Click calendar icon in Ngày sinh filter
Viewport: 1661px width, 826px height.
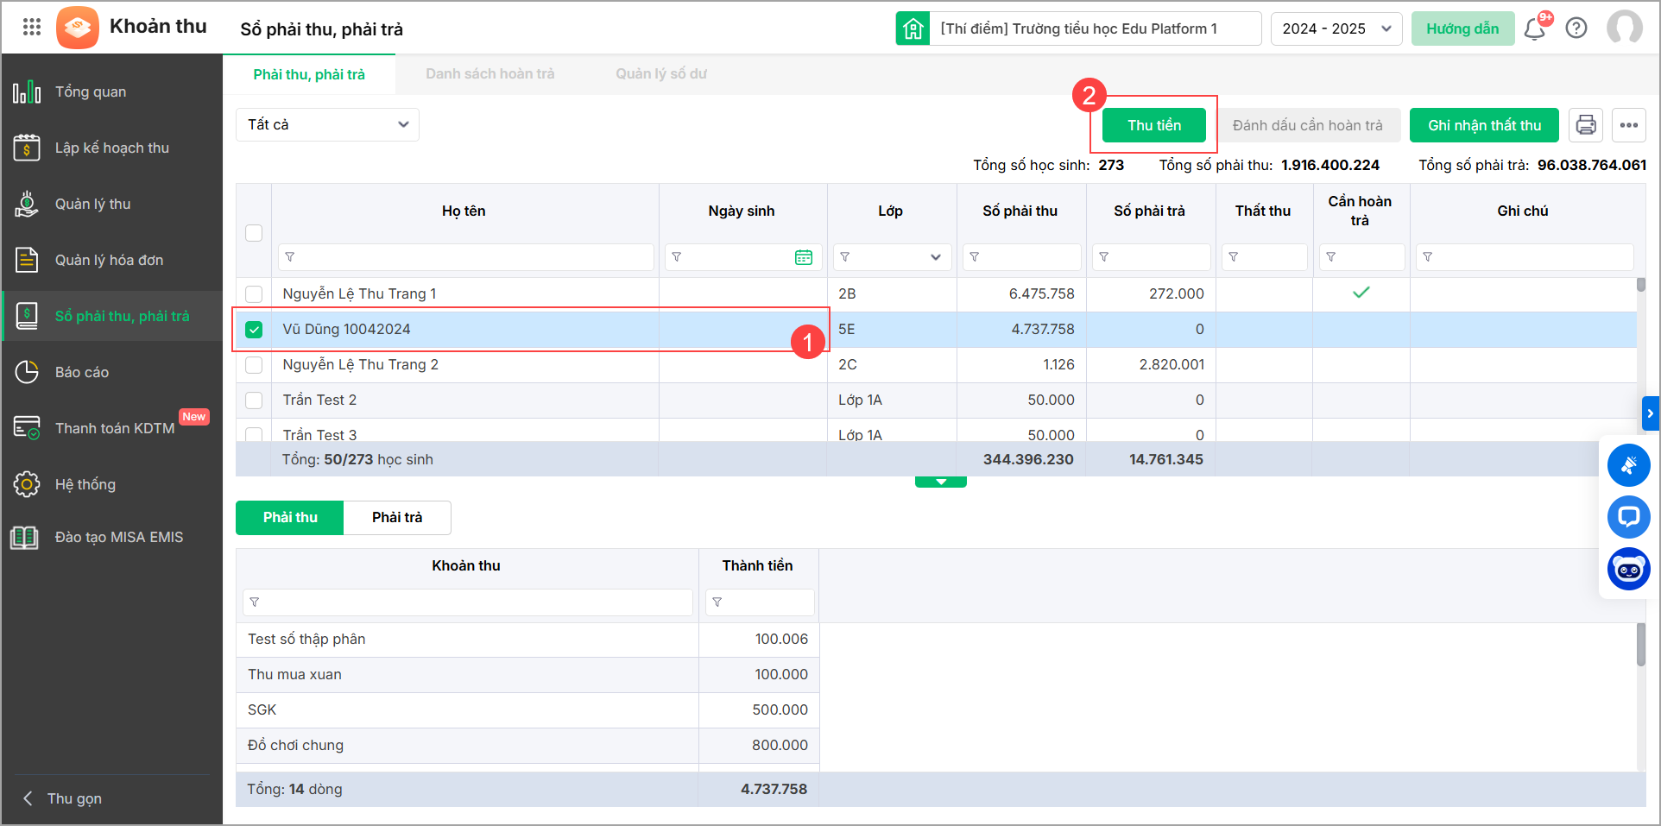[x=803, y=257]
